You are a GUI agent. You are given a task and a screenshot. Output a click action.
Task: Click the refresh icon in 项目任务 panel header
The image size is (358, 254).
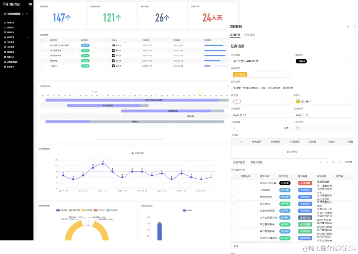(347, 27)
